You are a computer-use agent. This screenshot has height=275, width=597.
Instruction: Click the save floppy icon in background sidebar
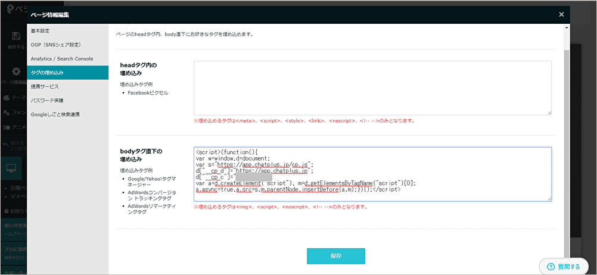tap(16, 36)
